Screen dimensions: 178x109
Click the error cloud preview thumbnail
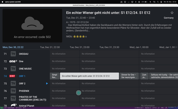(x=32, y=26)
